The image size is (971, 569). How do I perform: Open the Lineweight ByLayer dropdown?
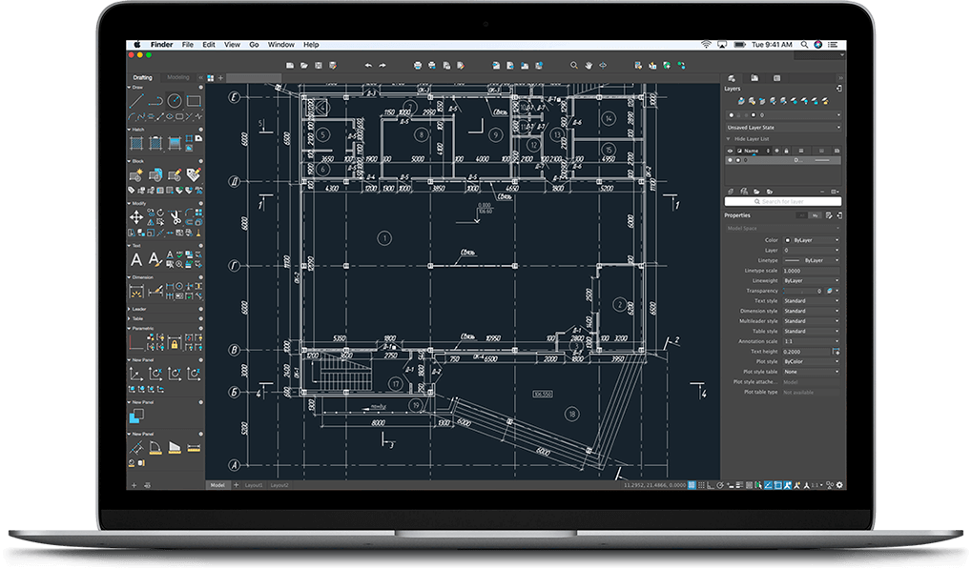pos(810,281)
